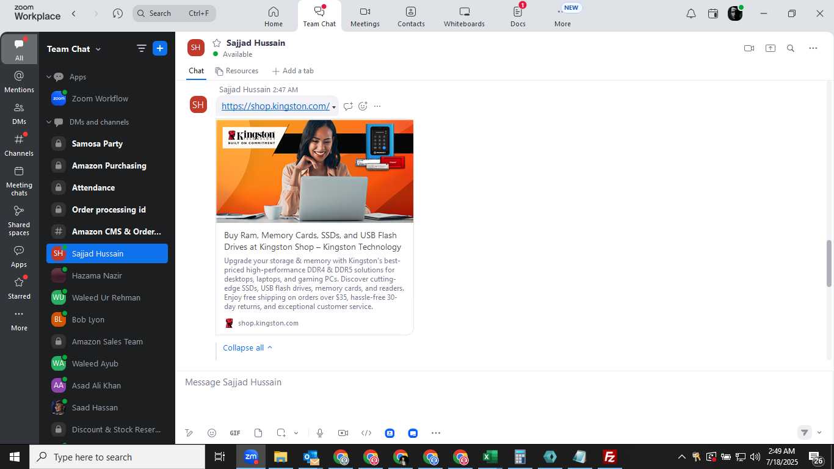
Task: Open the All chats sidebar icon
Action: pos(19,49)
